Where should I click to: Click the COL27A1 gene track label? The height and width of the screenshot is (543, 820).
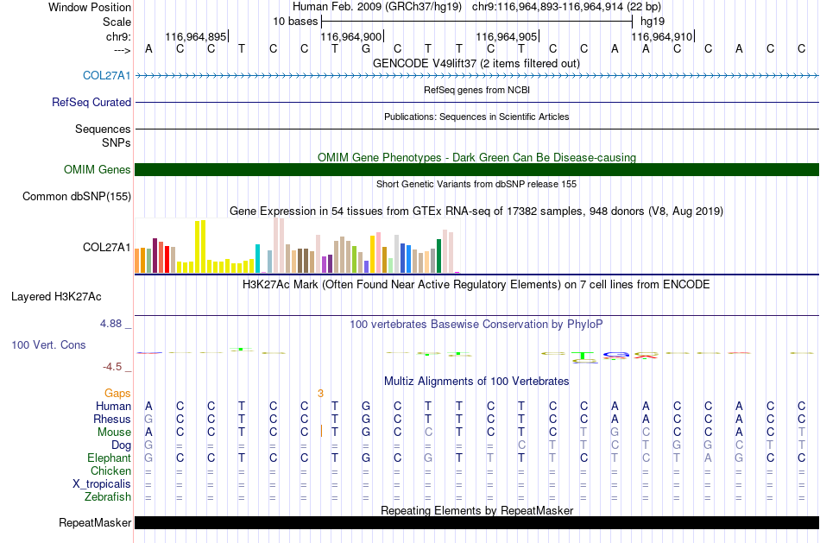[107, 75]
